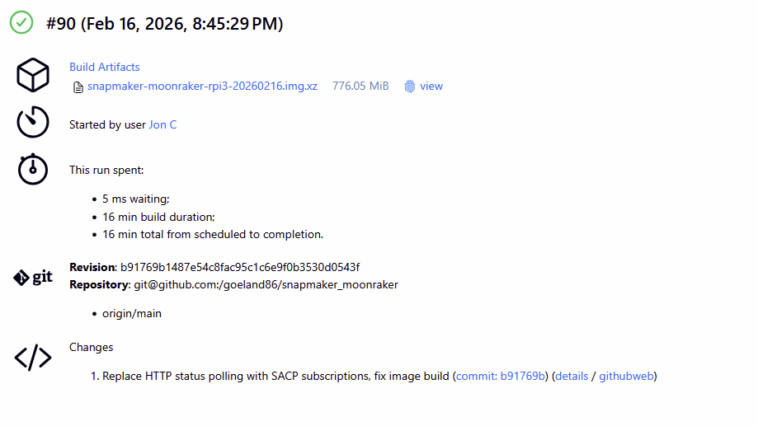Click the git repository URL text

[x=266, y=284]
